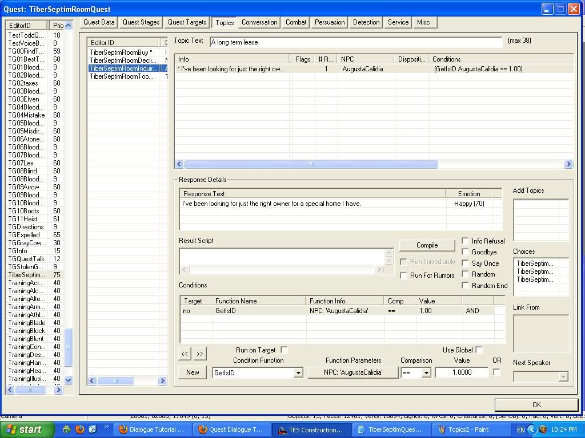Click the Editor ID topic list horizontal scroll thumb
Viewport: 585px width, 438px height.
pyautogui.click(x=115, y=380)
